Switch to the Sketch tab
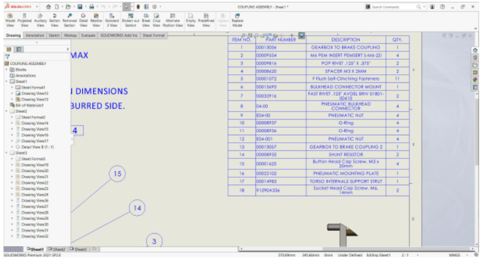482x263 pixels. tap(54, 35)
